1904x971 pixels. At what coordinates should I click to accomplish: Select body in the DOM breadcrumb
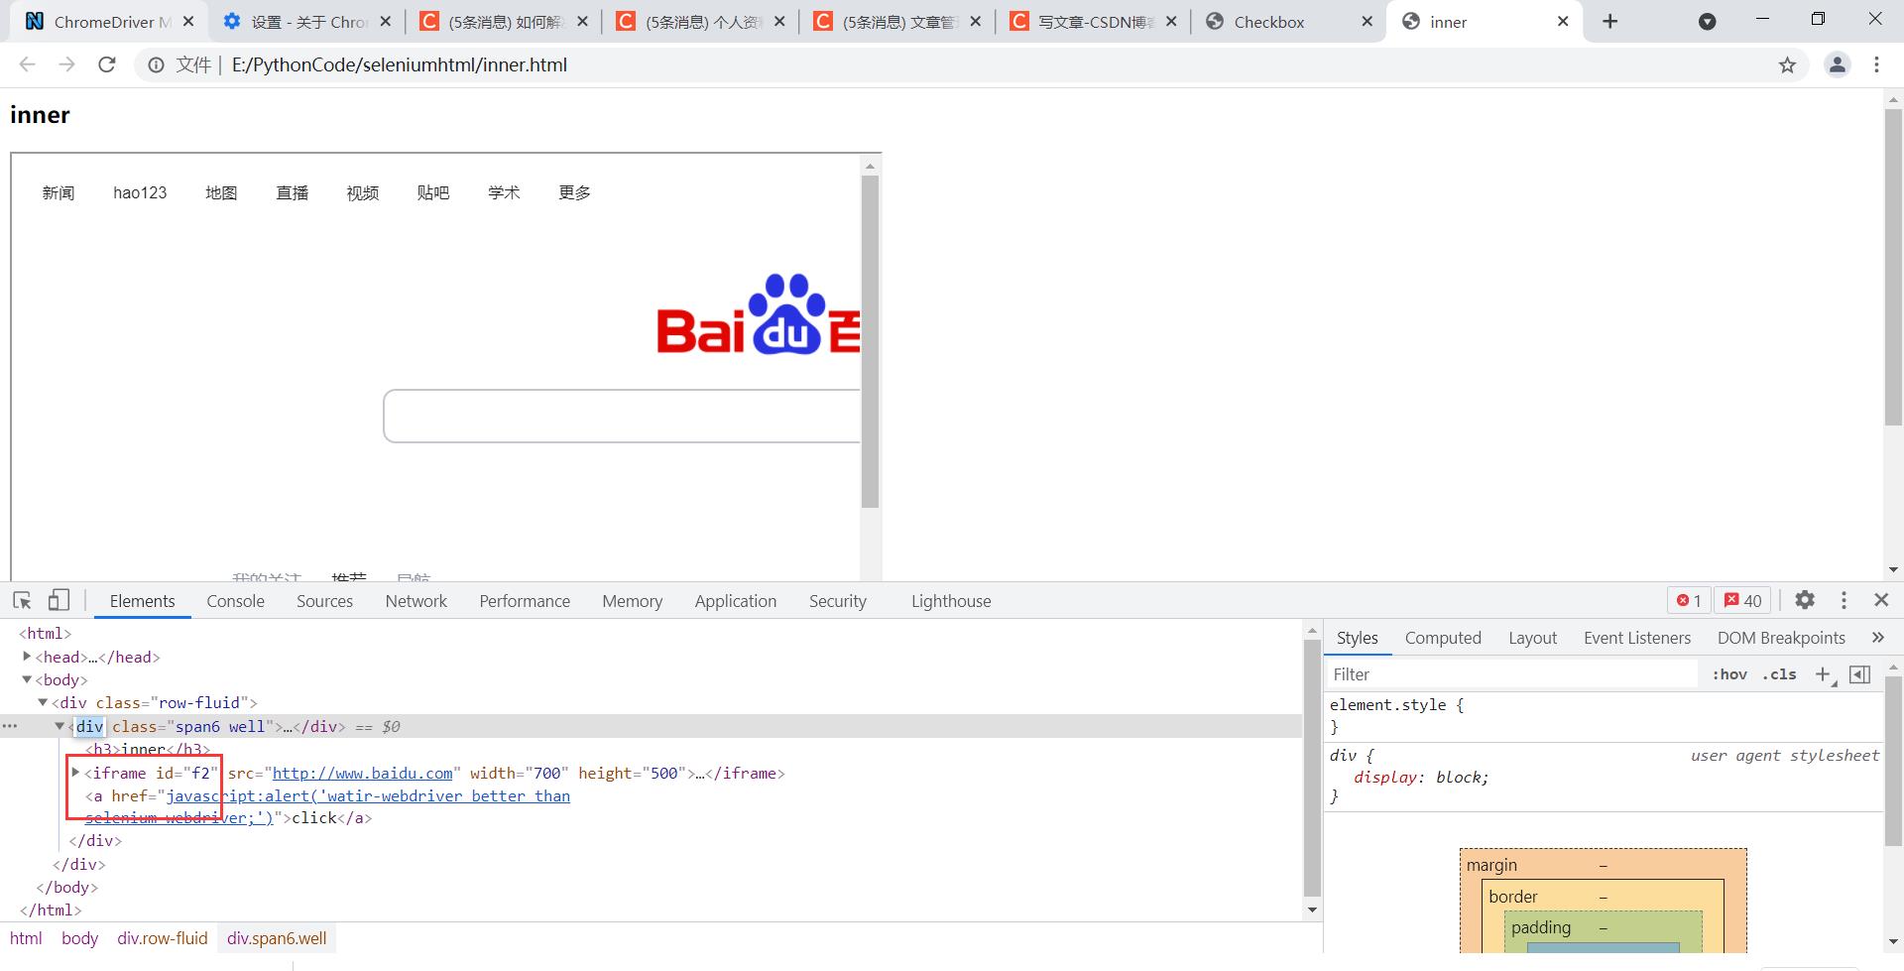79,938
